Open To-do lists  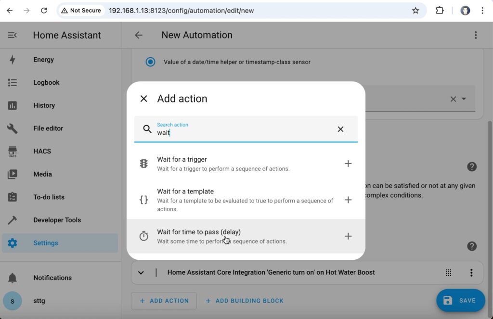coord(60,197)
